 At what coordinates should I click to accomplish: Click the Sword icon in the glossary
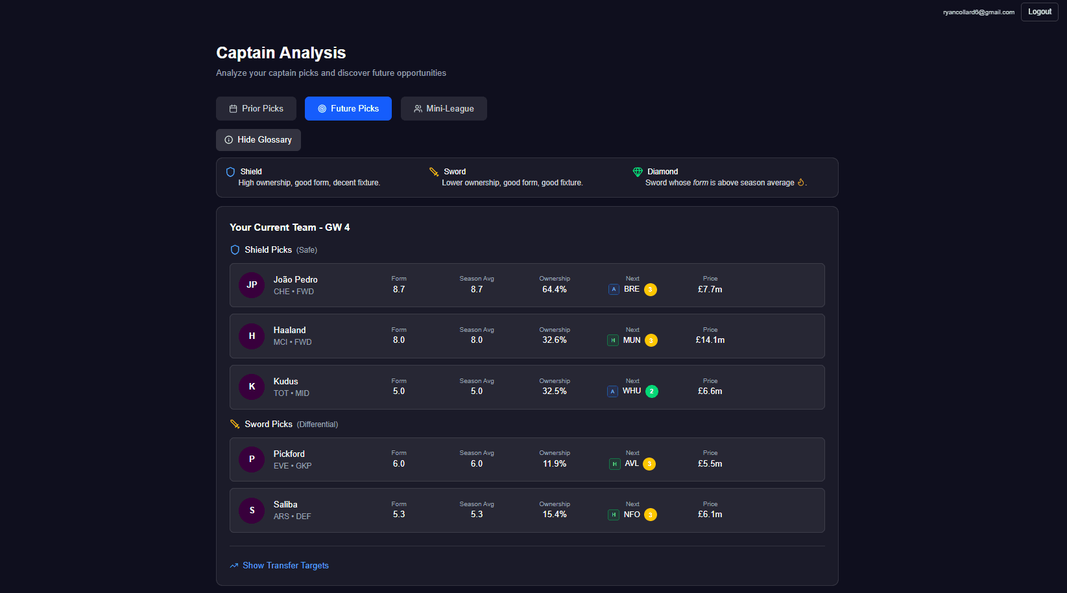coord(434,172)
